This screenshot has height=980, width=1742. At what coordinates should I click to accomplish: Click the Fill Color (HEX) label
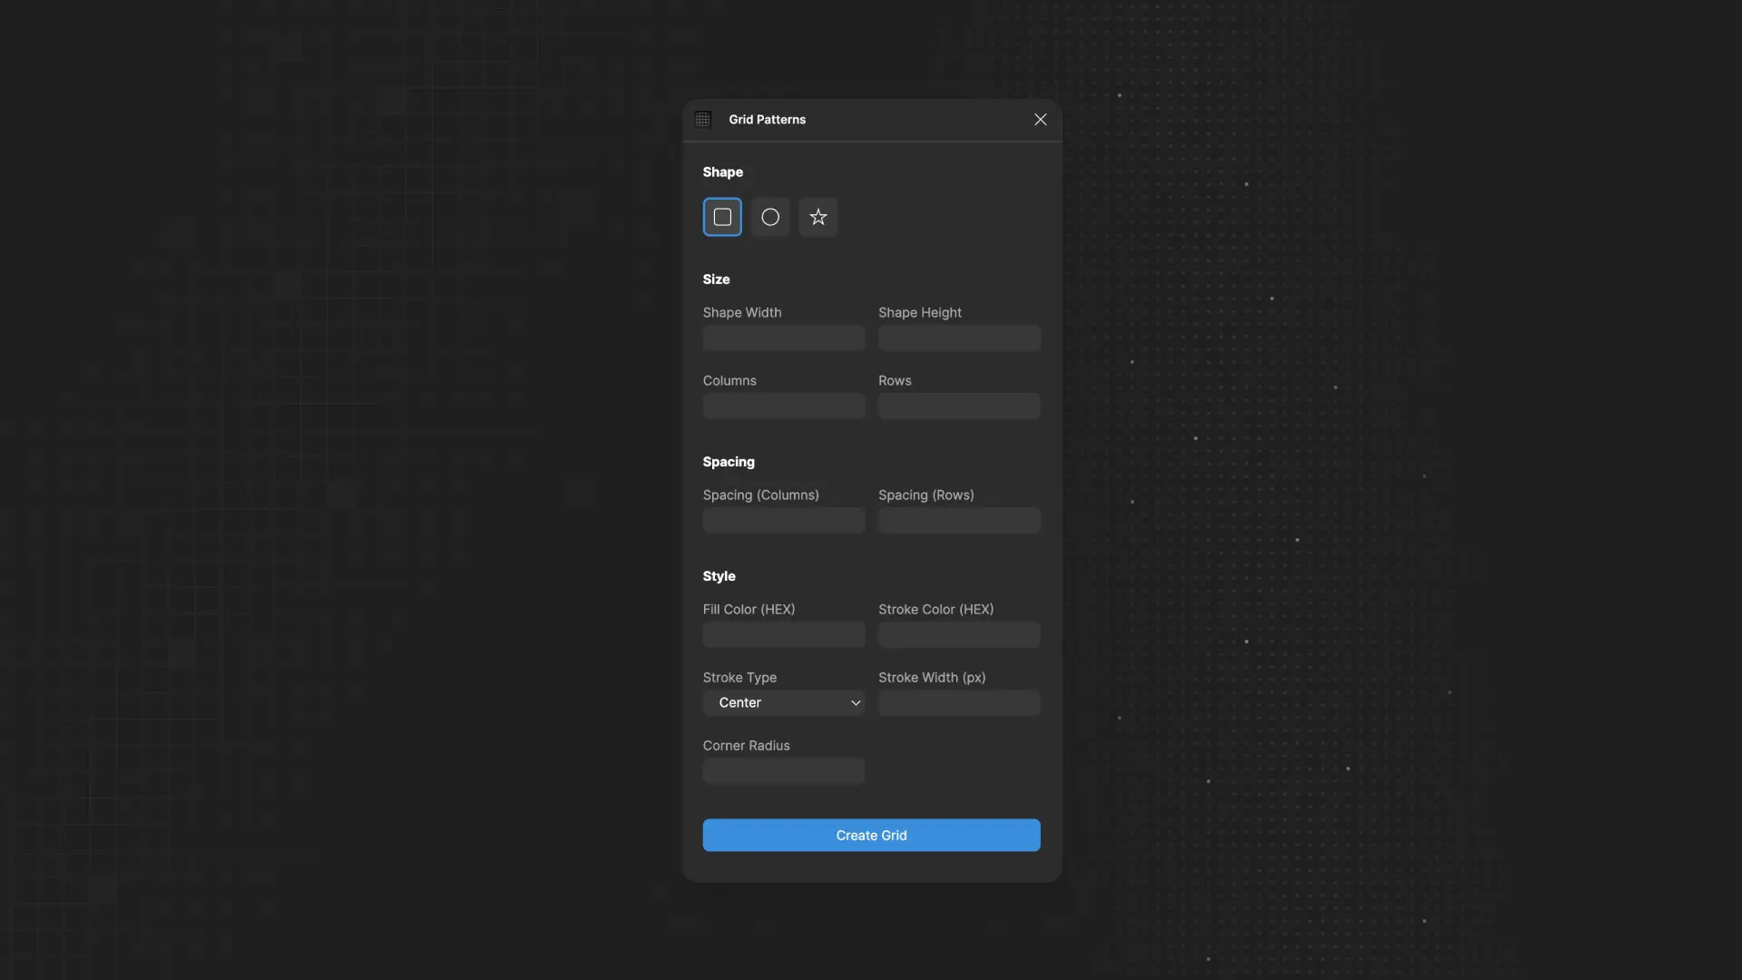pyautogui.click(x=749, y=610)
